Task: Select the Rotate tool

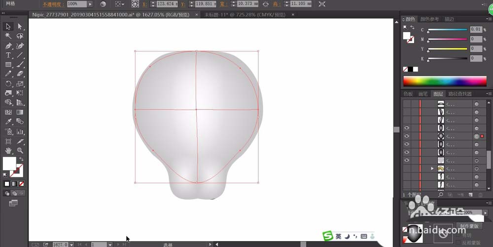Action: pos(8,84)
